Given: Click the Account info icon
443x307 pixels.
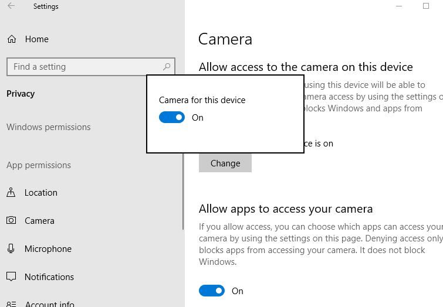Looking at the screenshot, I should point(11,304).
